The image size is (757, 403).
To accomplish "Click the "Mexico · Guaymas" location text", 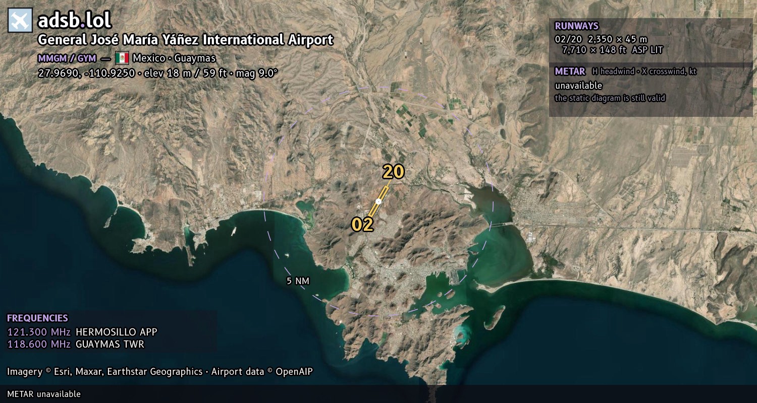I will [x=174, y=58].
